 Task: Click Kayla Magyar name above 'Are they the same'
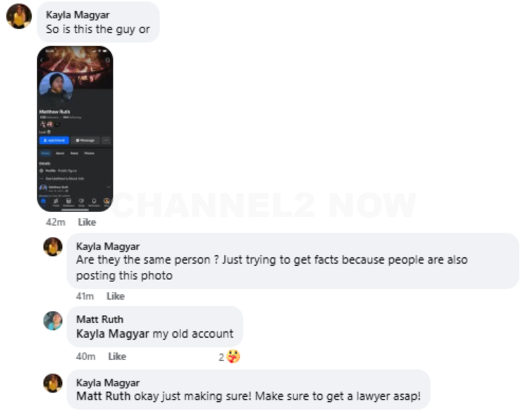(x=108, y=246)
